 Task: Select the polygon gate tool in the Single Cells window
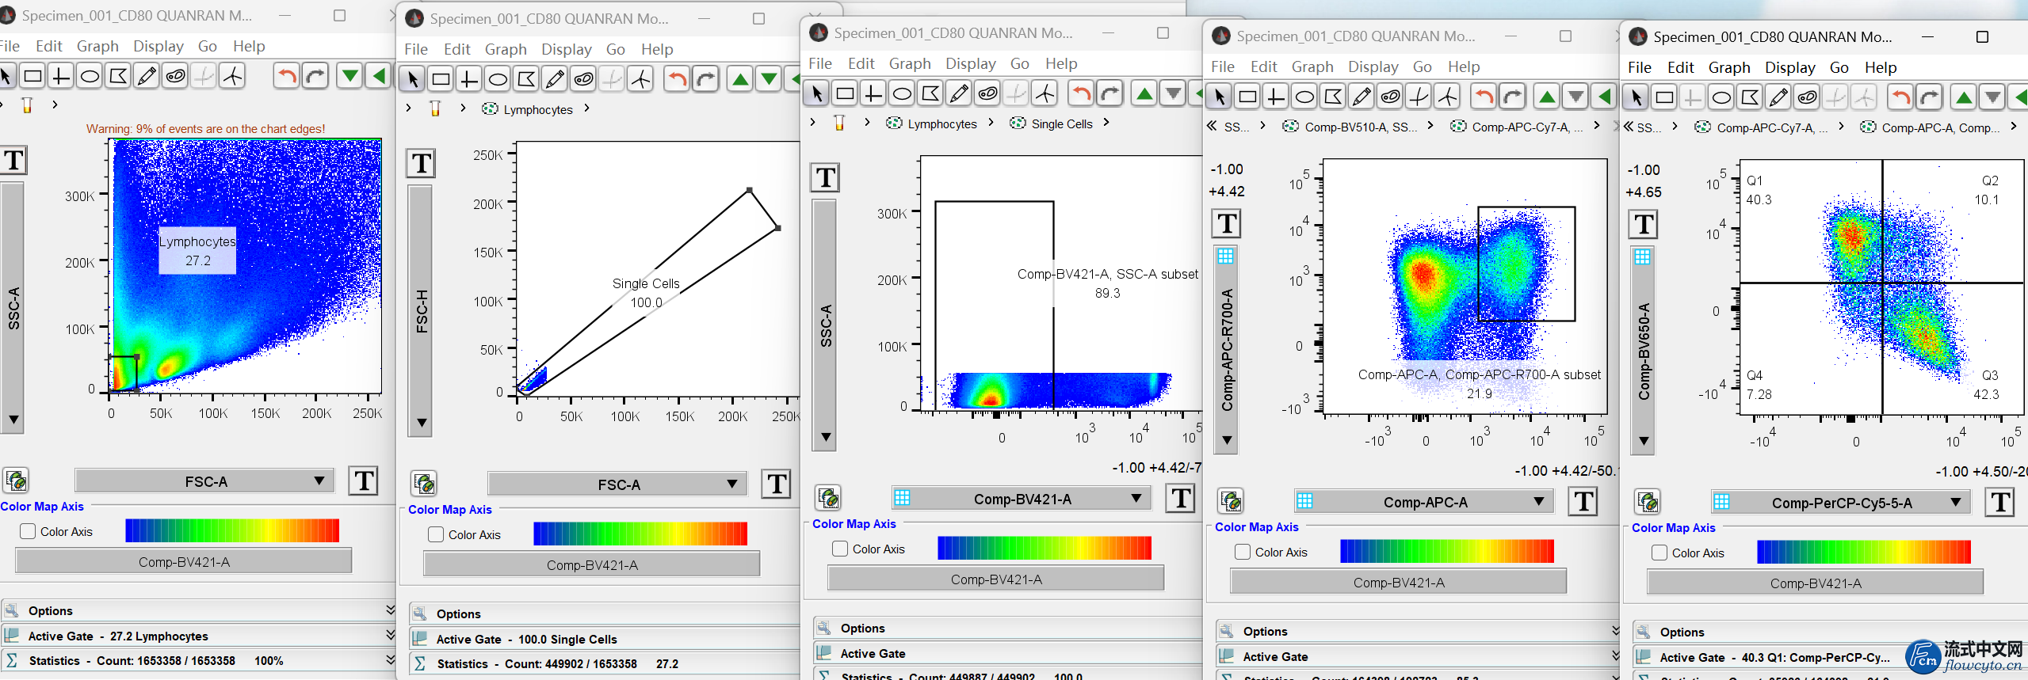point(930,94)
